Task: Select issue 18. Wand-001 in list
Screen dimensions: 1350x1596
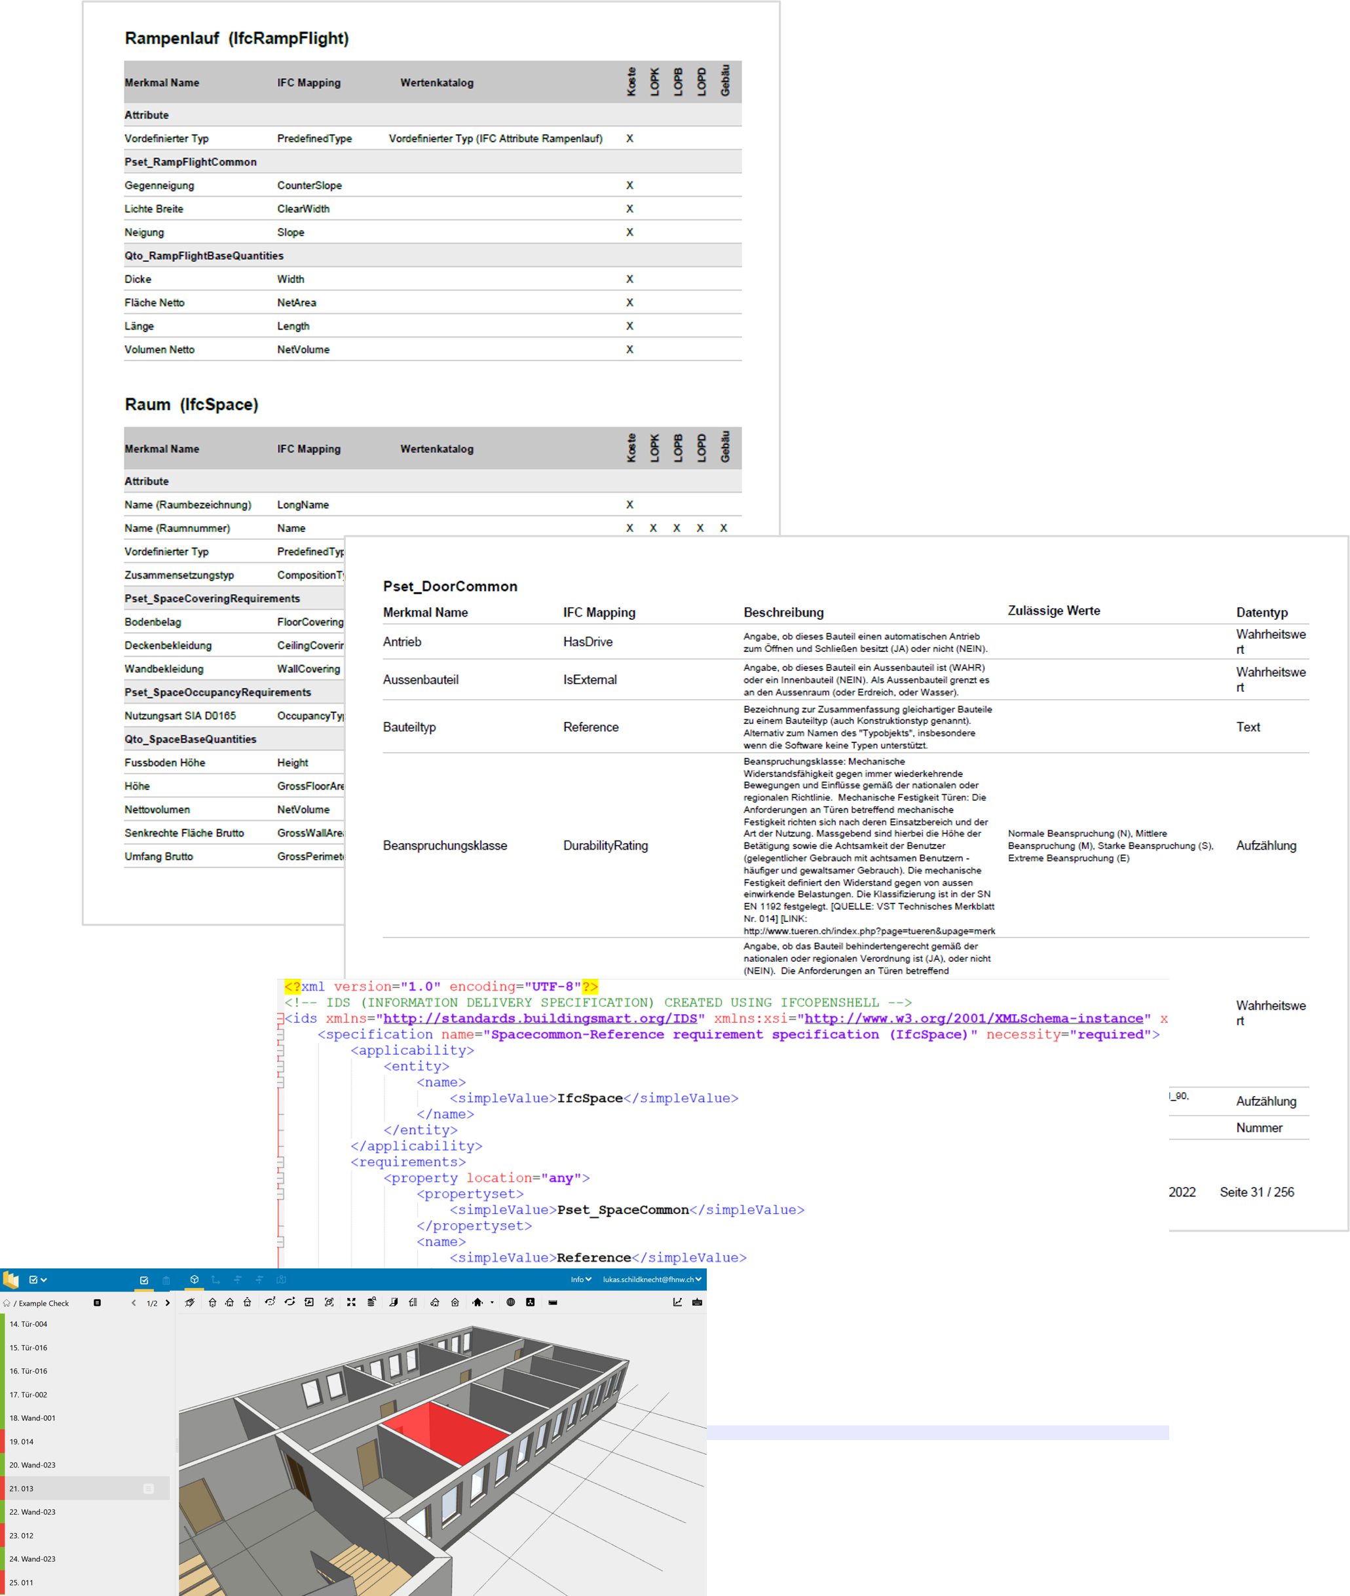Action: pos(32,1418)
